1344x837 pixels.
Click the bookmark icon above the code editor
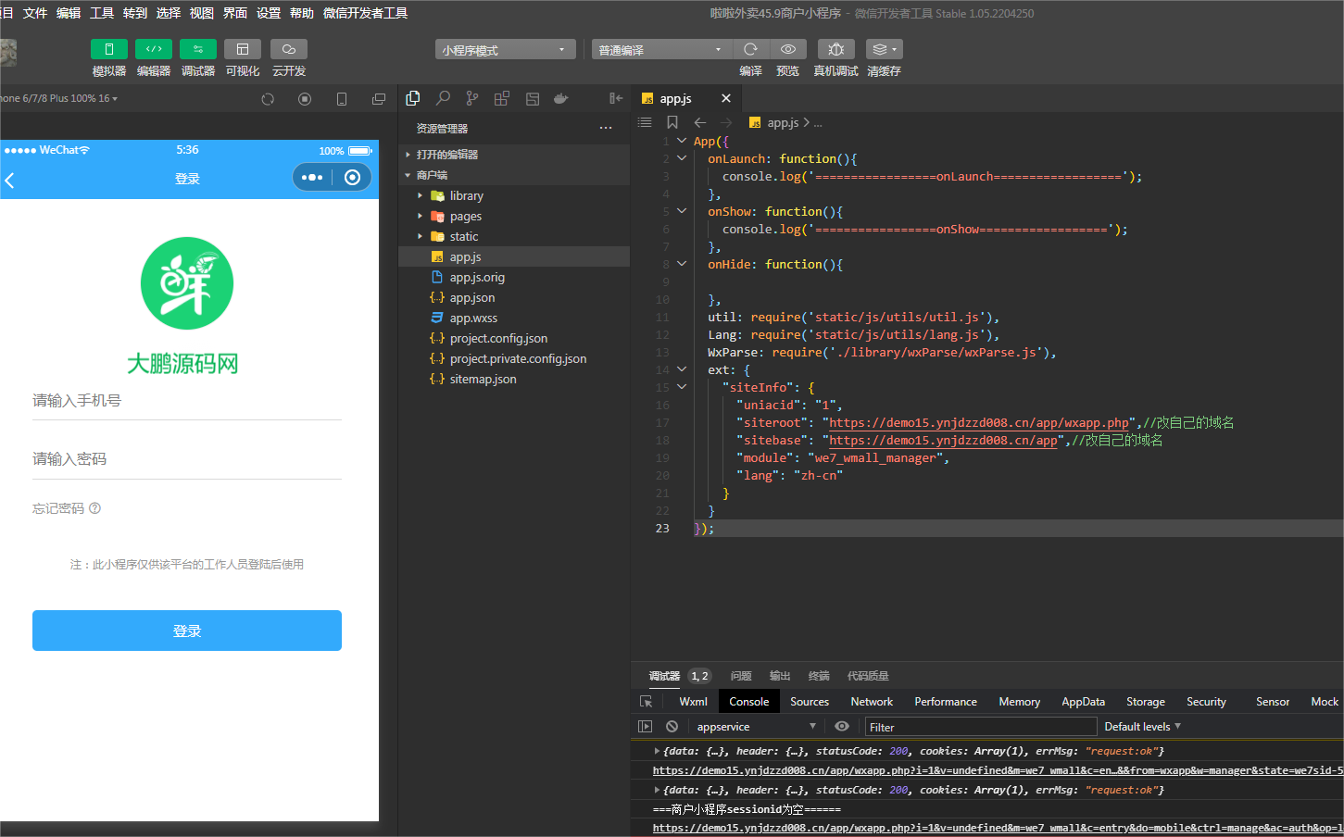pos(672,122)
